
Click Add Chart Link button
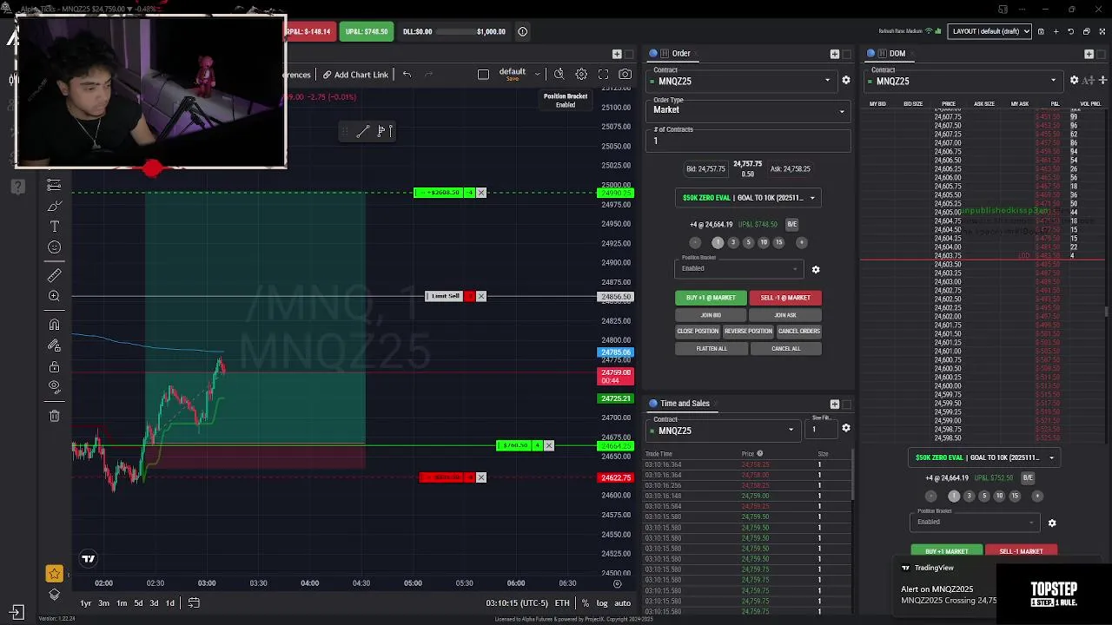tap(356, 75)
